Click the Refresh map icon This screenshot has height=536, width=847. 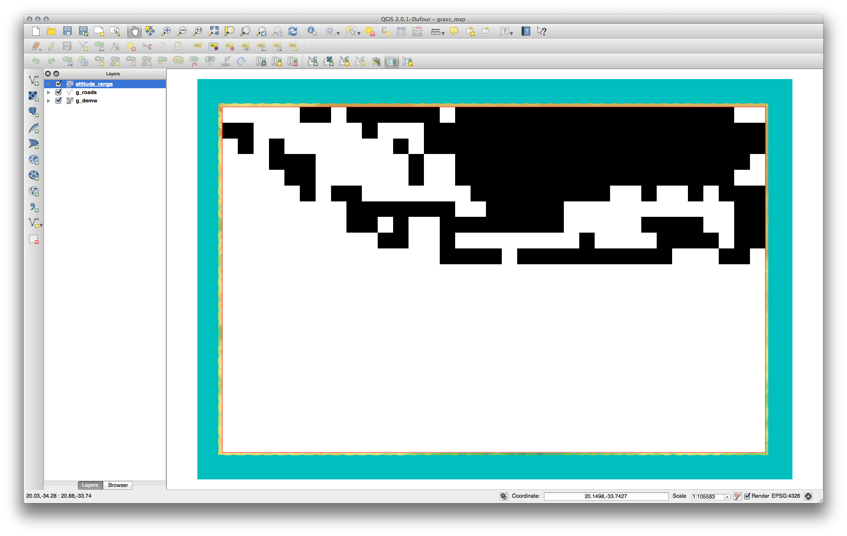(293, 31)
